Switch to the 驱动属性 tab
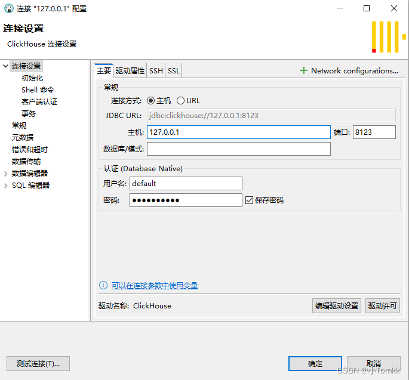 (130, 70)
